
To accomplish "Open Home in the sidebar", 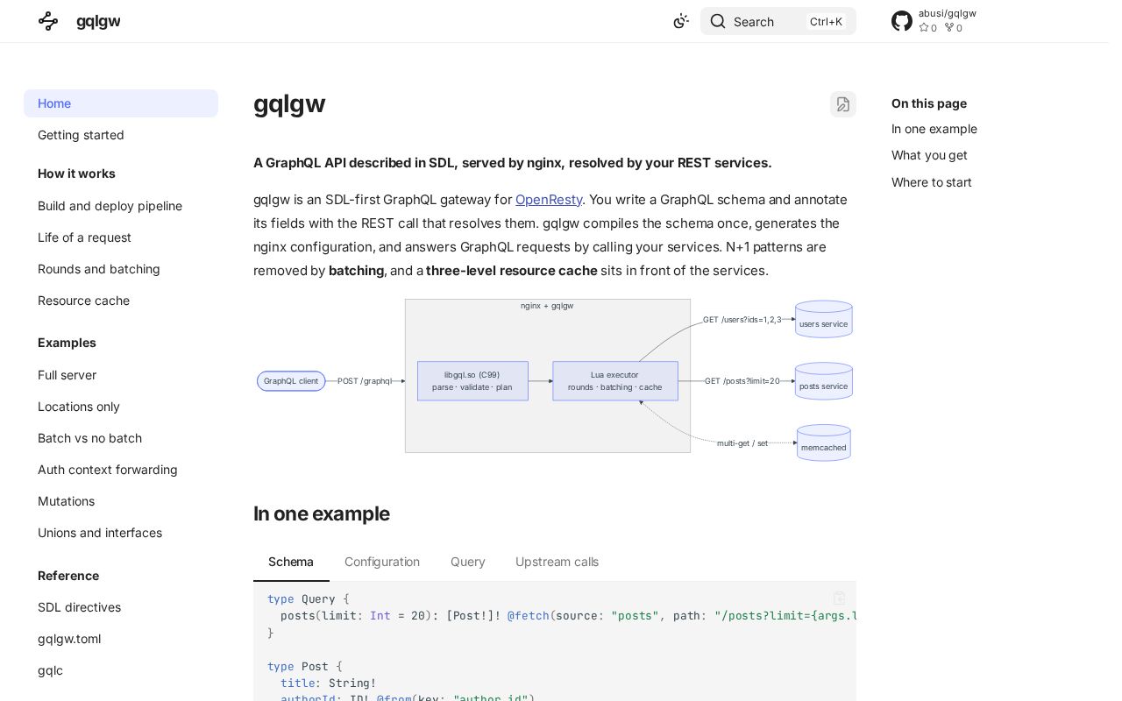I will tap(121, 103).
